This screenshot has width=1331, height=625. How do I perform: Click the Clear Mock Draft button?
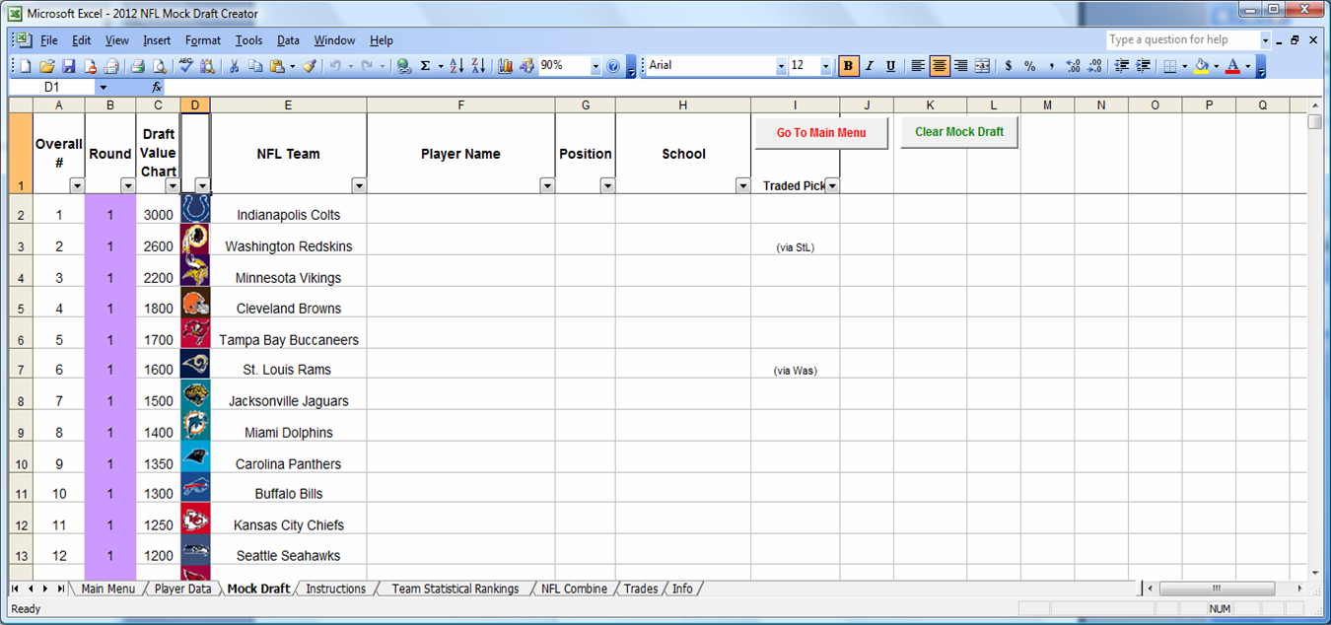click(x=959, y=132)
